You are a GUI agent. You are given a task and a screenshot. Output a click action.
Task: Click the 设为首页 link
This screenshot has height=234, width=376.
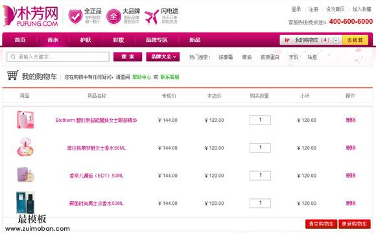pos(335,9)
